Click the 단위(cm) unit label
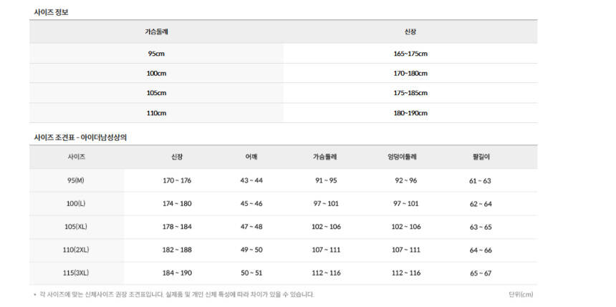 (521, 294)
